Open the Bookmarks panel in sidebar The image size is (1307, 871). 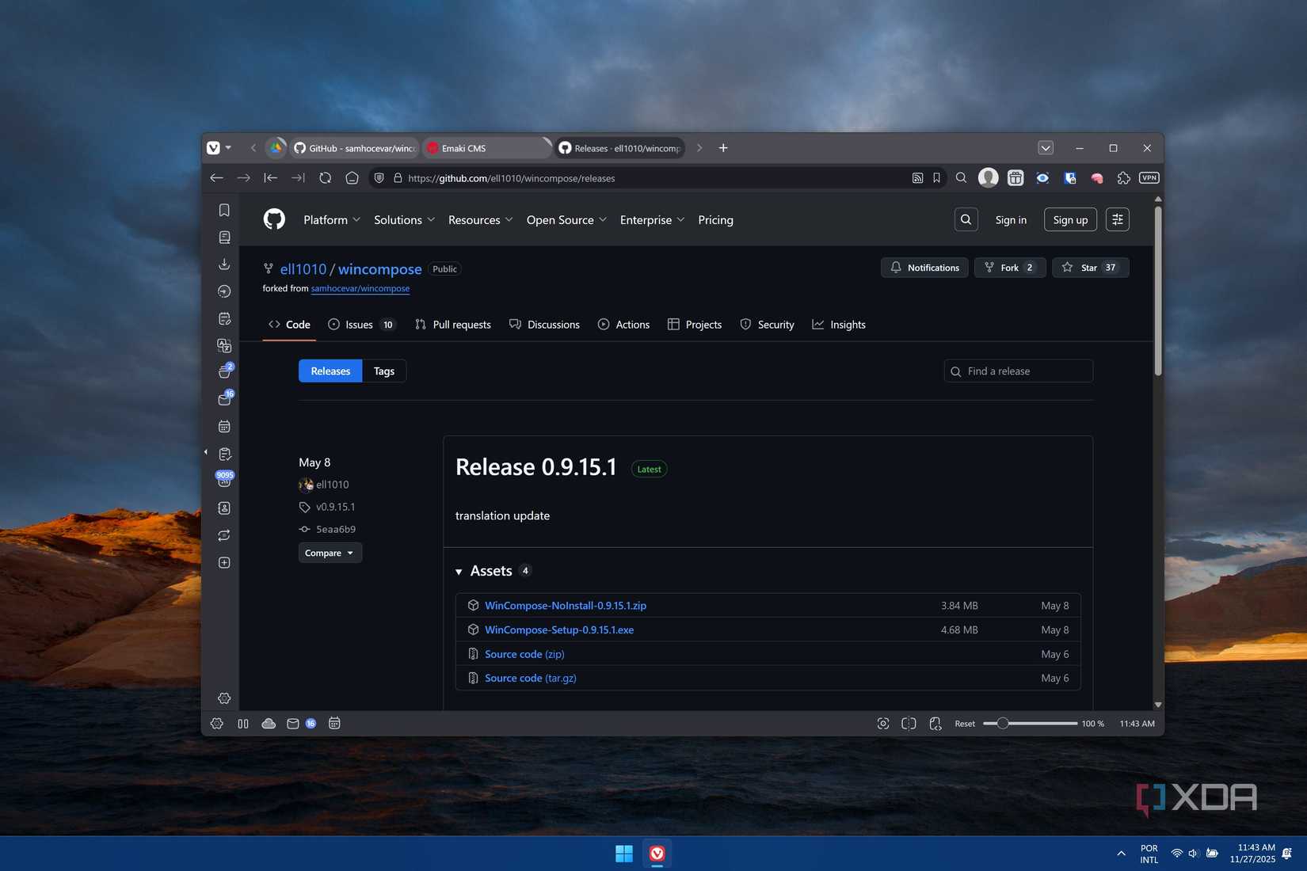pos(224,210)
